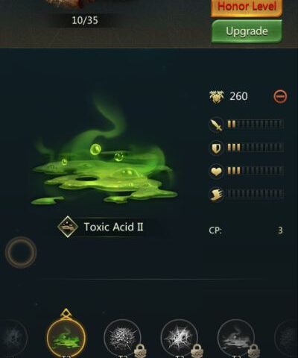
Task: Tap the shield defense stat icon
Action: (x=216, y=148)
